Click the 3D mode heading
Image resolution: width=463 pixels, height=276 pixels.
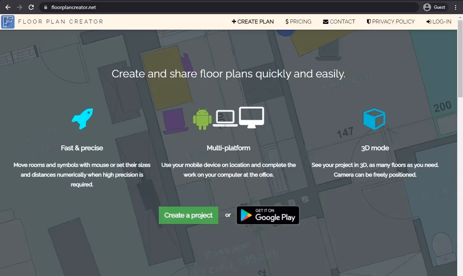click(375, 148)
